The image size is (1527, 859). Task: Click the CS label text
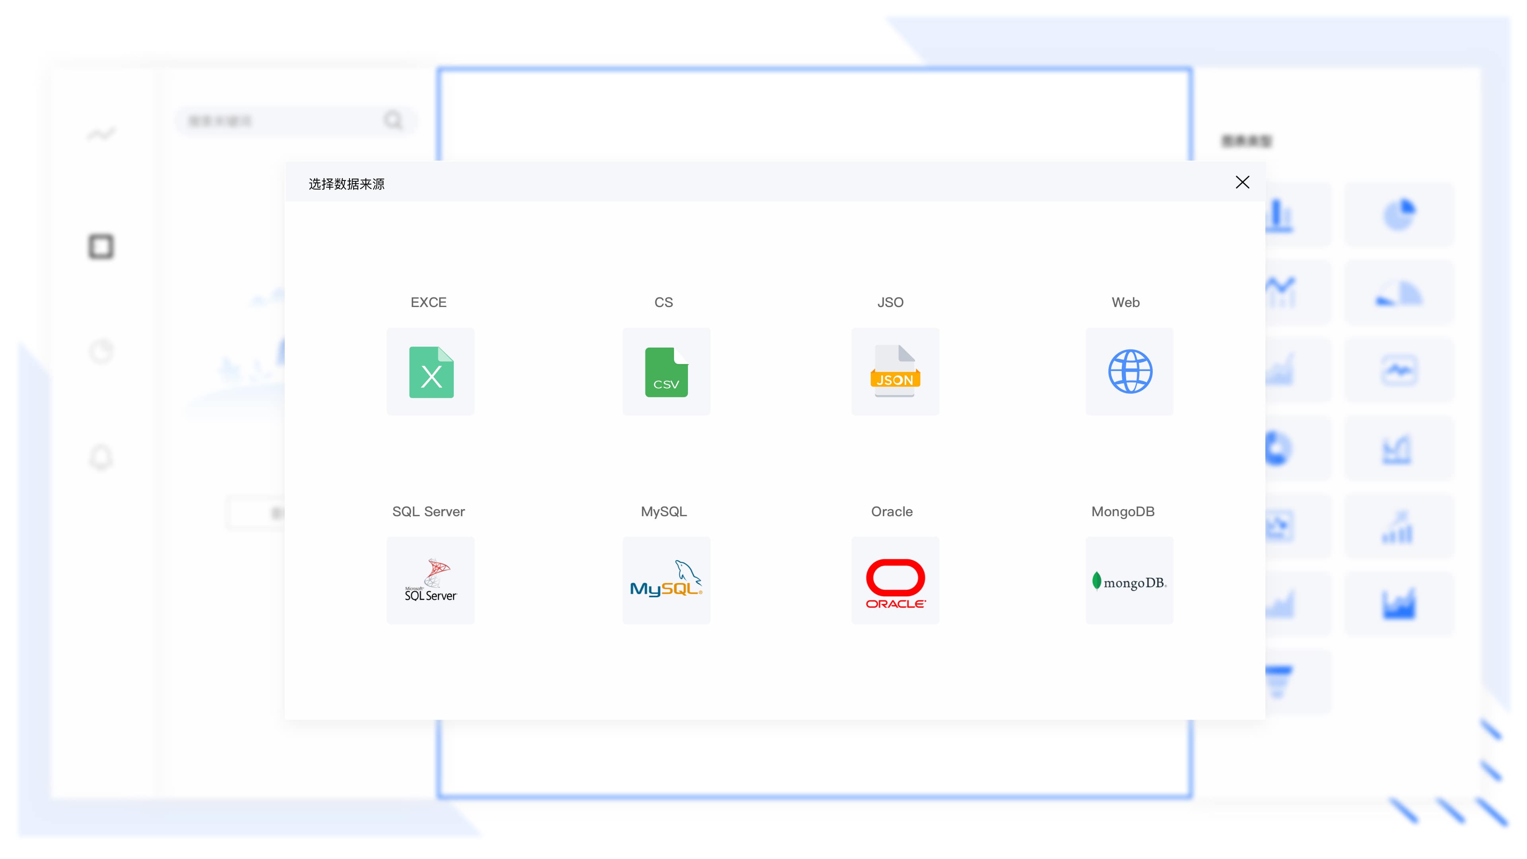(x=664, y=302)
